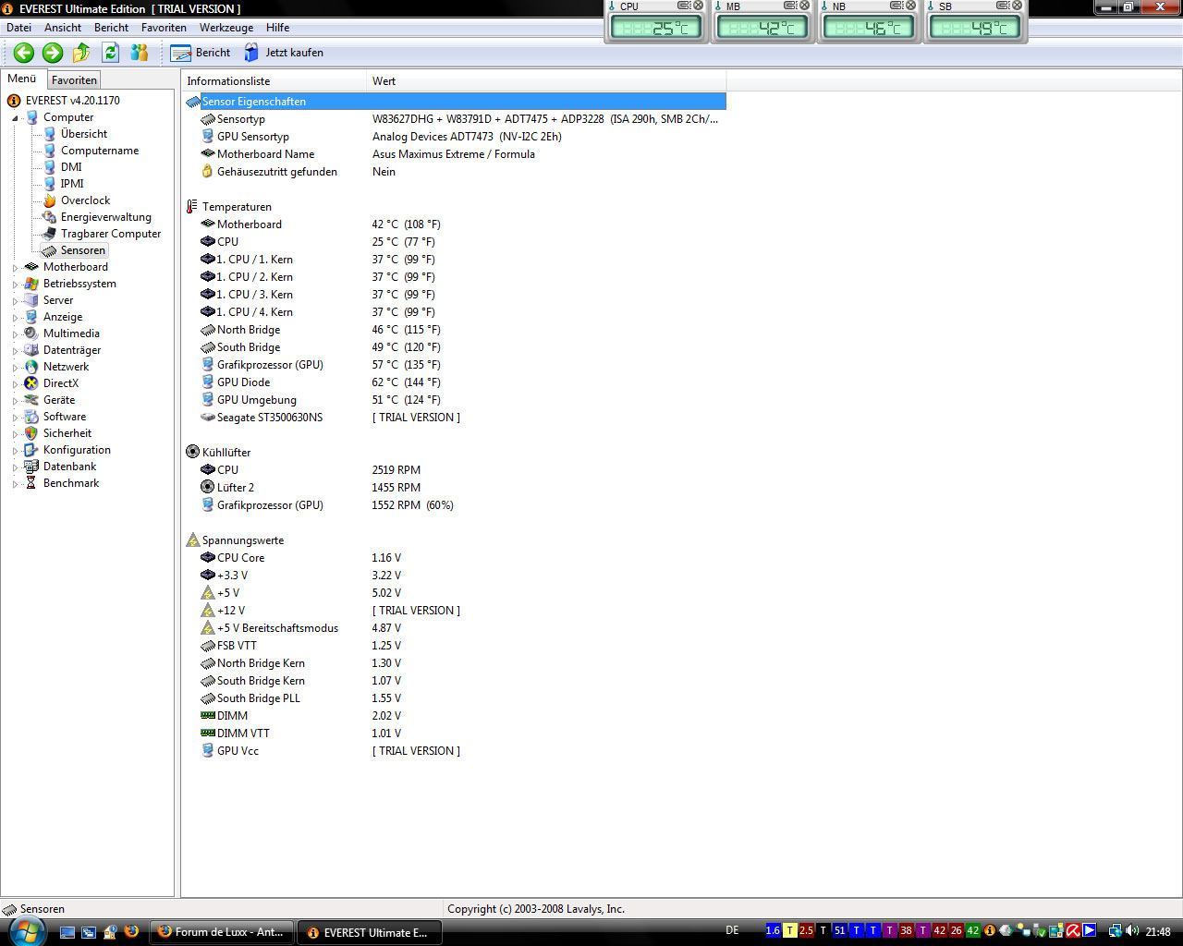This screenshot has width=1183, height=946.
Task: Select the GPU Diode temperature row
Action: click(455, 382)
